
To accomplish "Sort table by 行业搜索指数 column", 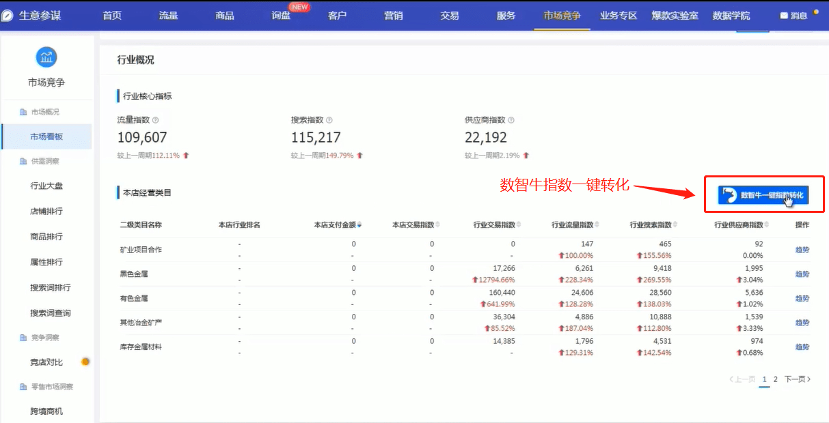I will pos(675,225).
